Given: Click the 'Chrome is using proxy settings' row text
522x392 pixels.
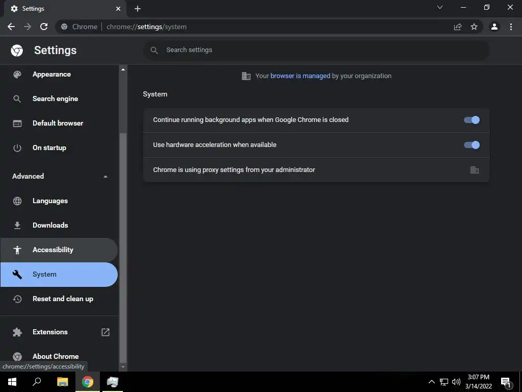Looking at the screenshot, I should click(x=234, y=170).
